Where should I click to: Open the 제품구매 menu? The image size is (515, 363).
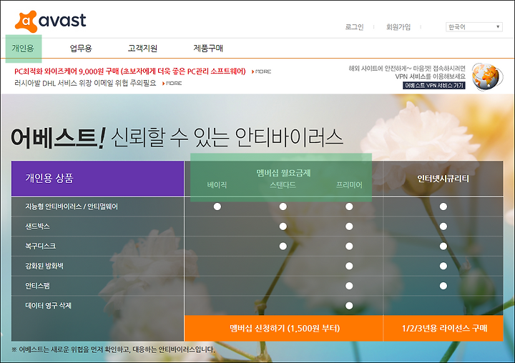tap(208, 49)
